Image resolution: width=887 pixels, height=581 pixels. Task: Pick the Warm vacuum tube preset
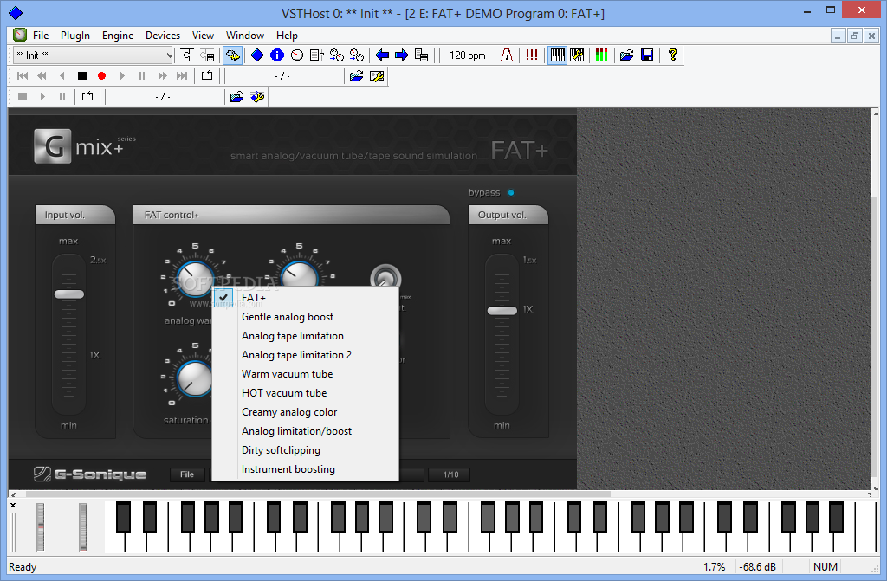click(x=306, y=374)
